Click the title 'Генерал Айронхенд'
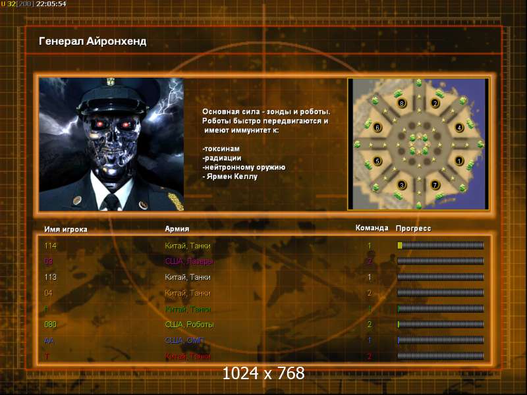This screenshot has width=527, height=395. 92,41
